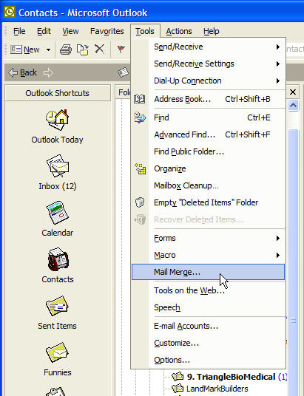The width and height of the screenshot is (304, 396).
Task: Open the Outlook Today shortcut
Action: [x=58, y=126]
